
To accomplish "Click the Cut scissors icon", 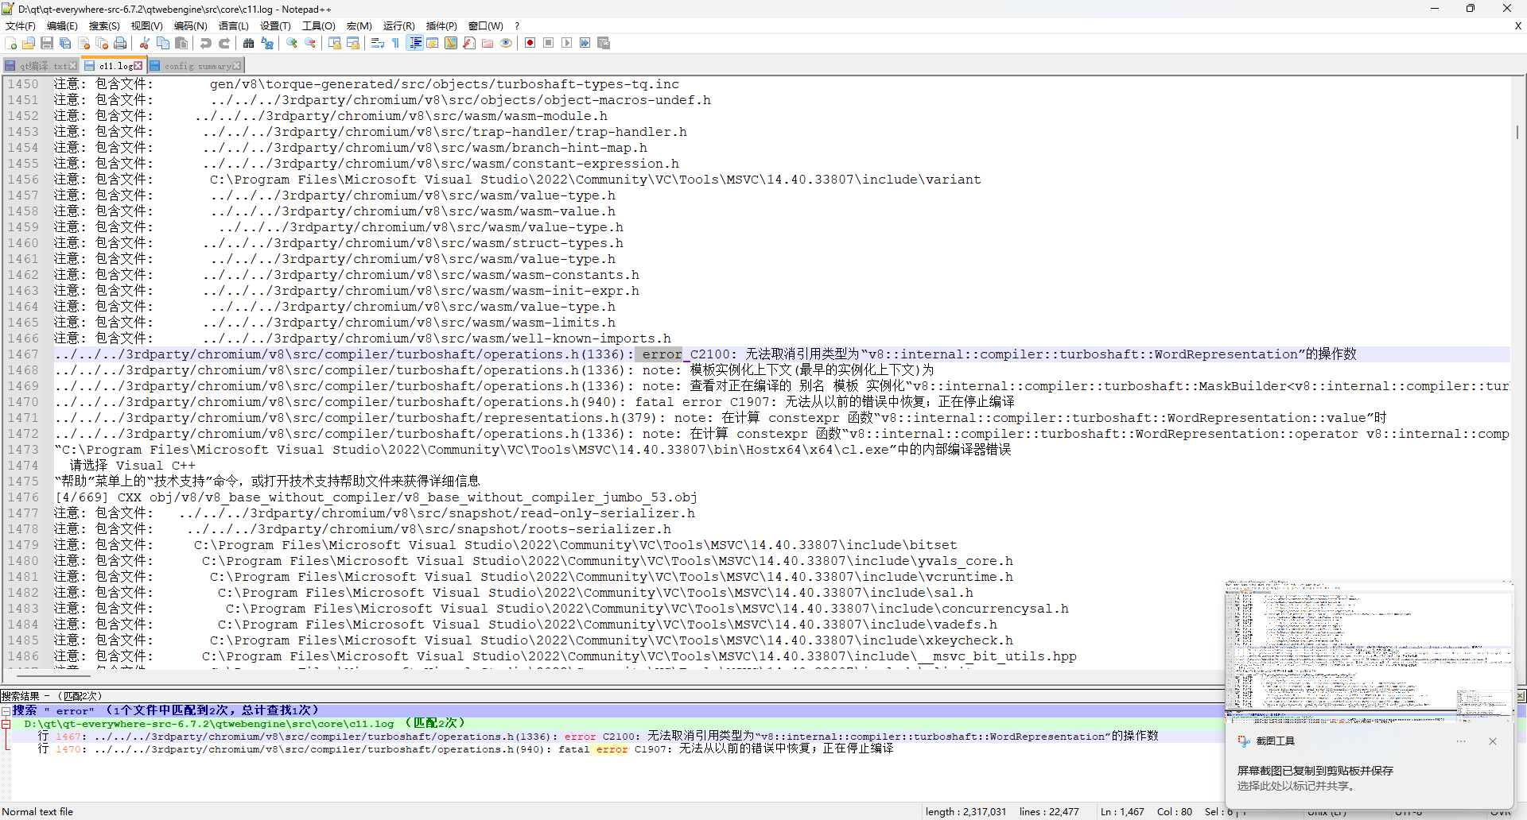I will (x=145, y=43).
